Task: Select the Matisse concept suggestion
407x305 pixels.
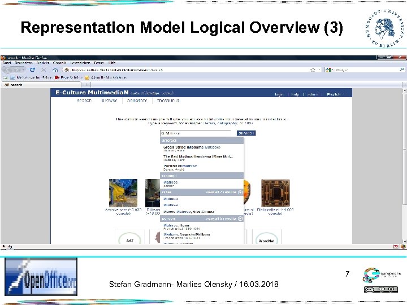Action: coord(202,184)
